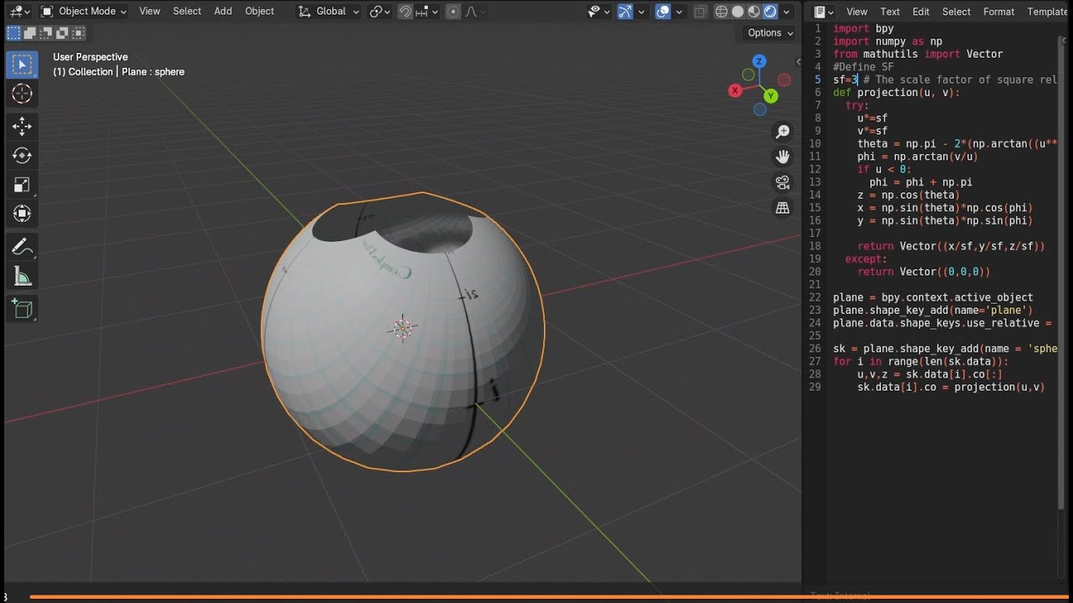Viewport: 1073px width, 603px height.
Task: Click the green Y axis gizmo ball
Action: point(771,96)
